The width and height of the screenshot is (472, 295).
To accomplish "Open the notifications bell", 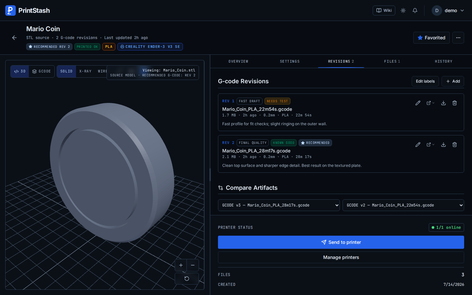I will pos(415,10).
